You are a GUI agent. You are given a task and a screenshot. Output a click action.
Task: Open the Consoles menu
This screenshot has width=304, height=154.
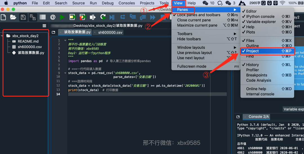[x=127, y=3]
